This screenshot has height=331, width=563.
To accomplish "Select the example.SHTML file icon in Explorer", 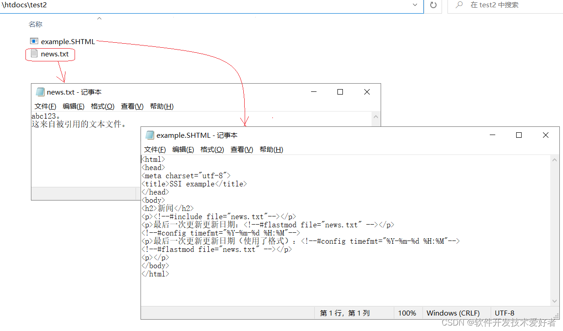I will (34, 41).
